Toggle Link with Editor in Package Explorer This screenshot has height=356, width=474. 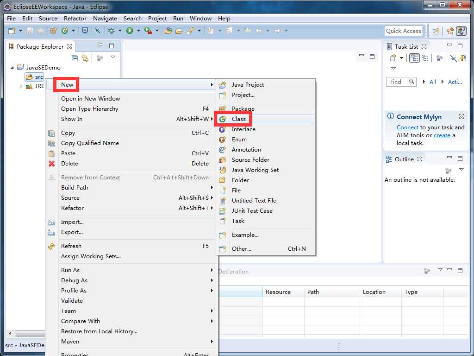click(x=85, y=58)
